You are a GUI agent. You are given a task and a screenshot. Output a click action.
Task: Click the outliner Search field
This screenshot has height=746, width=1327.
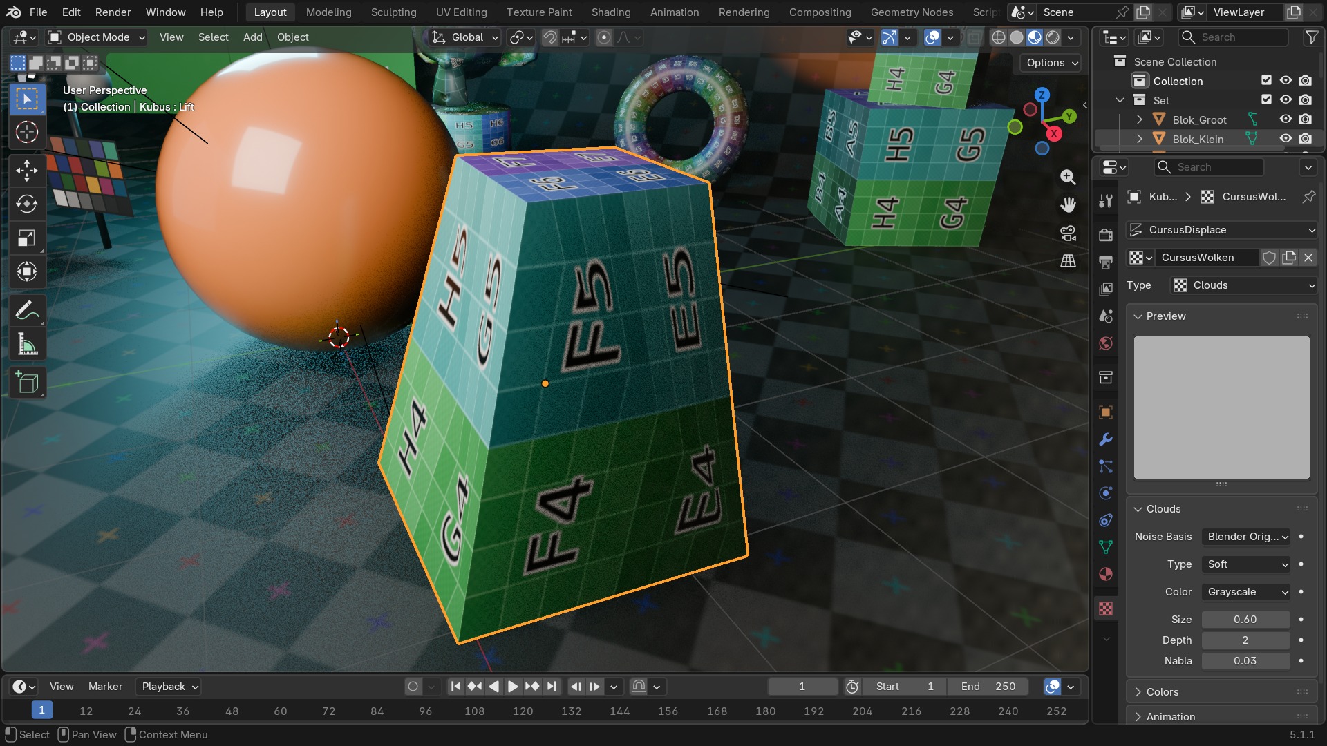1234,37
